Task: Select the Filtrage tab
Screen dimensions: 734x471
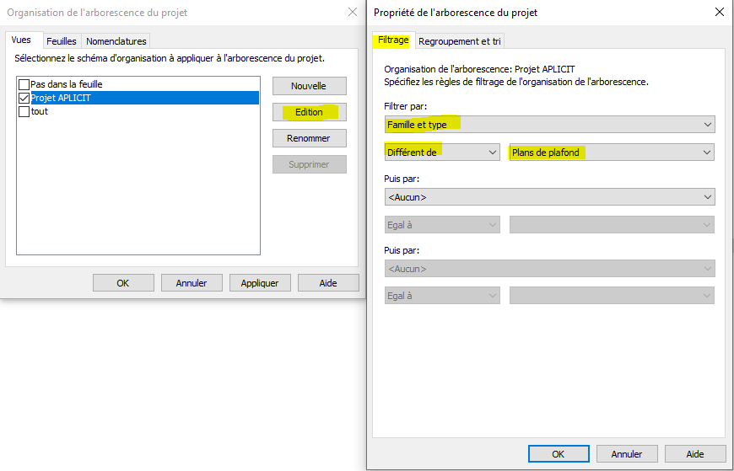Action: [x=393, y=40]
